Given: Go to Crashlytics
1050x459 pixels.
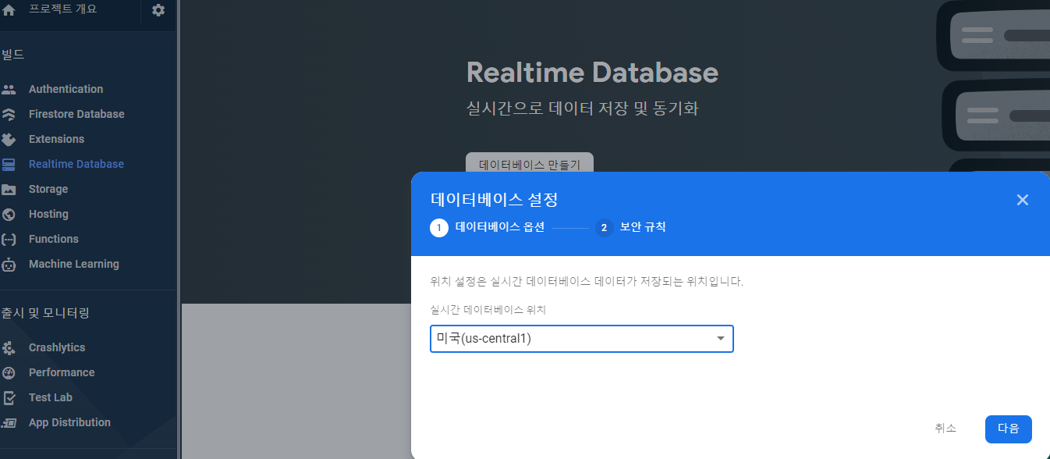Looking at the screenshot, I should [x=57, y=347].
